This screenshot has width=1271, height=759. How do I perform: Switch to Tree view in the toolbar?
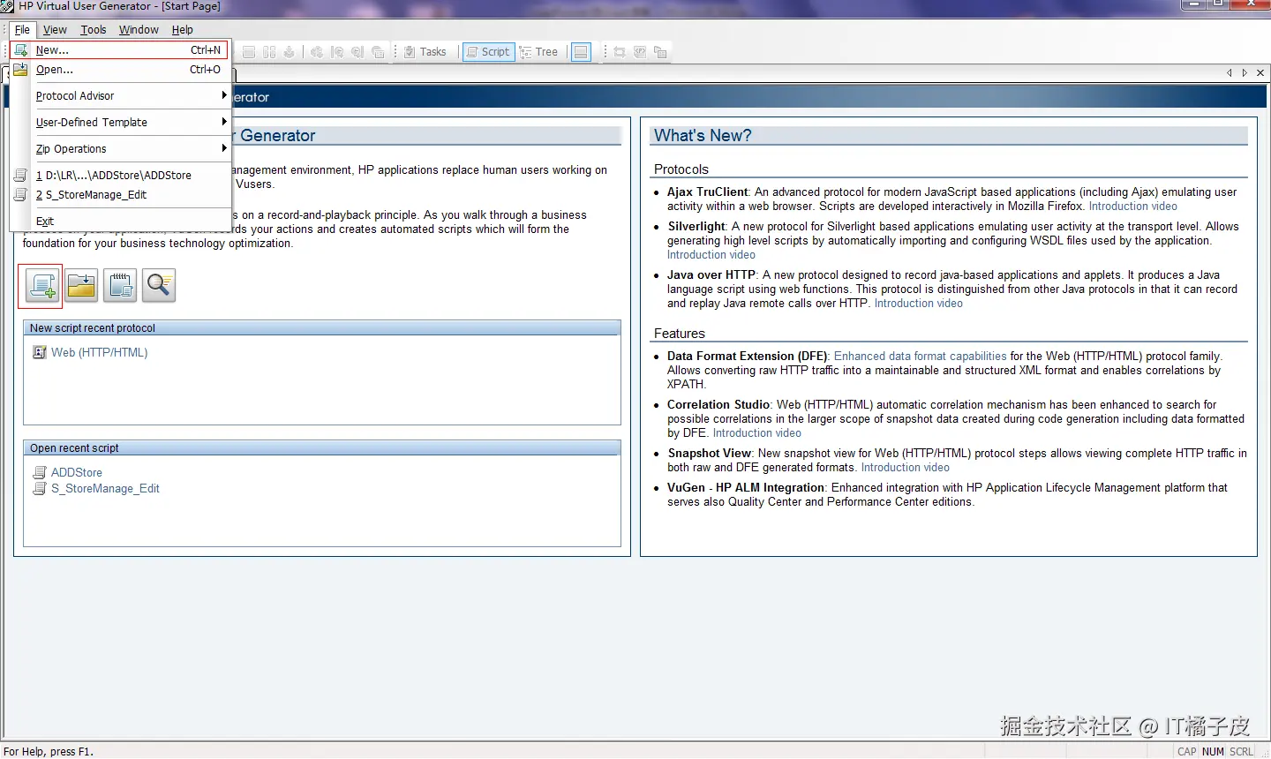539,52
